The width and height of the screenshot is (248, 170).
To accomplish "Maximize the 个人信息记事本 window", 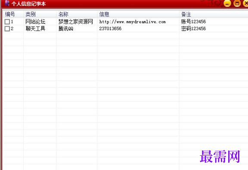I will click(237, 3).
